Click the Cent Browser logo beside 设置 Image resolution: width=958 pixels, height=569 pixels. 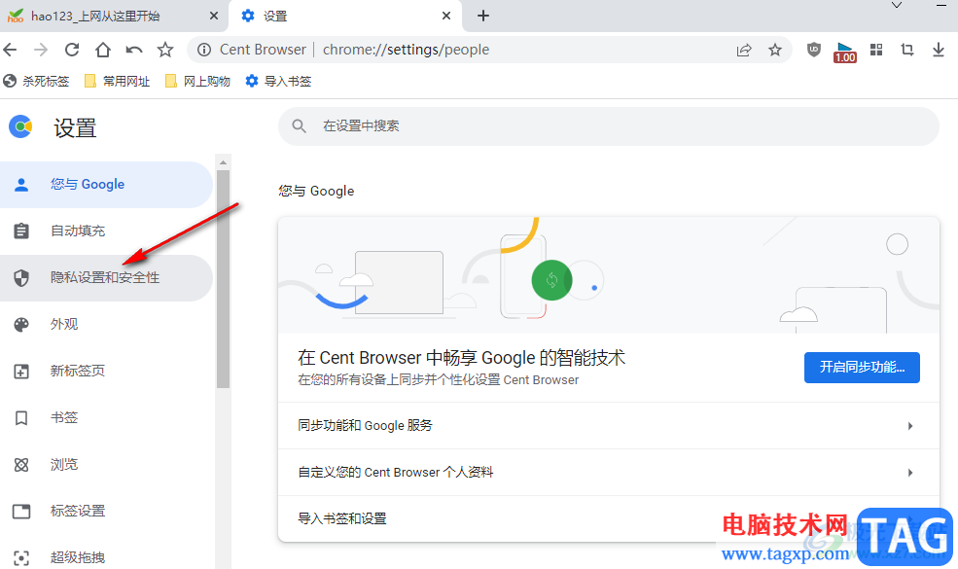20,126
